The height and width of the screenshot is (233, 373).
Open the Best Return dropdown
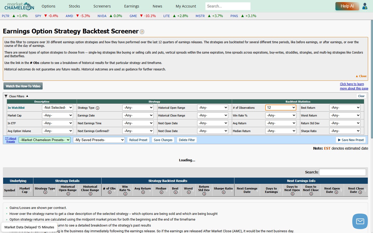(345, 108)
